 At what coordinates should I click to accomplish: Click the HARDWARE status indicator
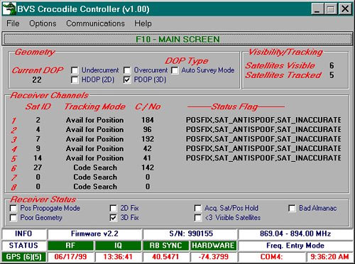point(213,246)
